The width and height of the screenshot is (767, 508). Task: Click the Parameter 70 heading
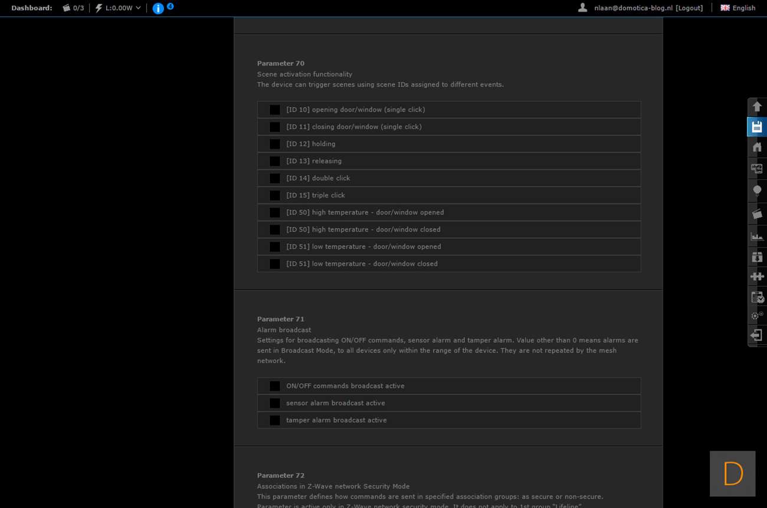[x=281, y=64]
